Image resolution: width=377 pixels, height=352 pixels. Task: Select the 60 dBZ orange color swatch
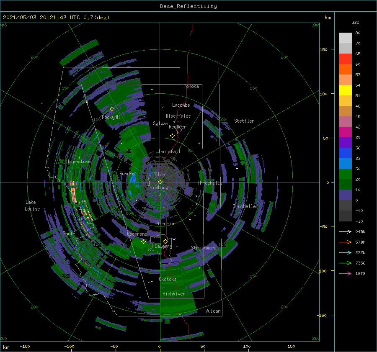pos(345,69)
